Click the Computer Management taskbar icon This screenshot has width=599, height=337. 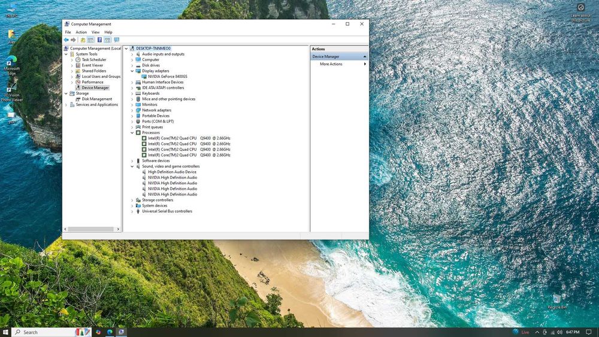pos(121,332)
